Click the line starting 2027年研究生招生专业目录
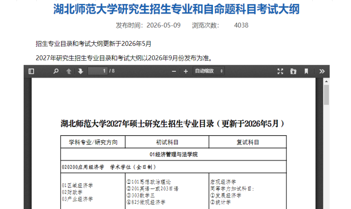Image resolution: width=351 pixels, height=209 pixels. (124, 58)
